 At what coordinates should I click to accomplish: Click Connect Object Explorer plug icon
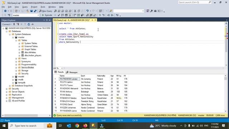coord(14,24)
